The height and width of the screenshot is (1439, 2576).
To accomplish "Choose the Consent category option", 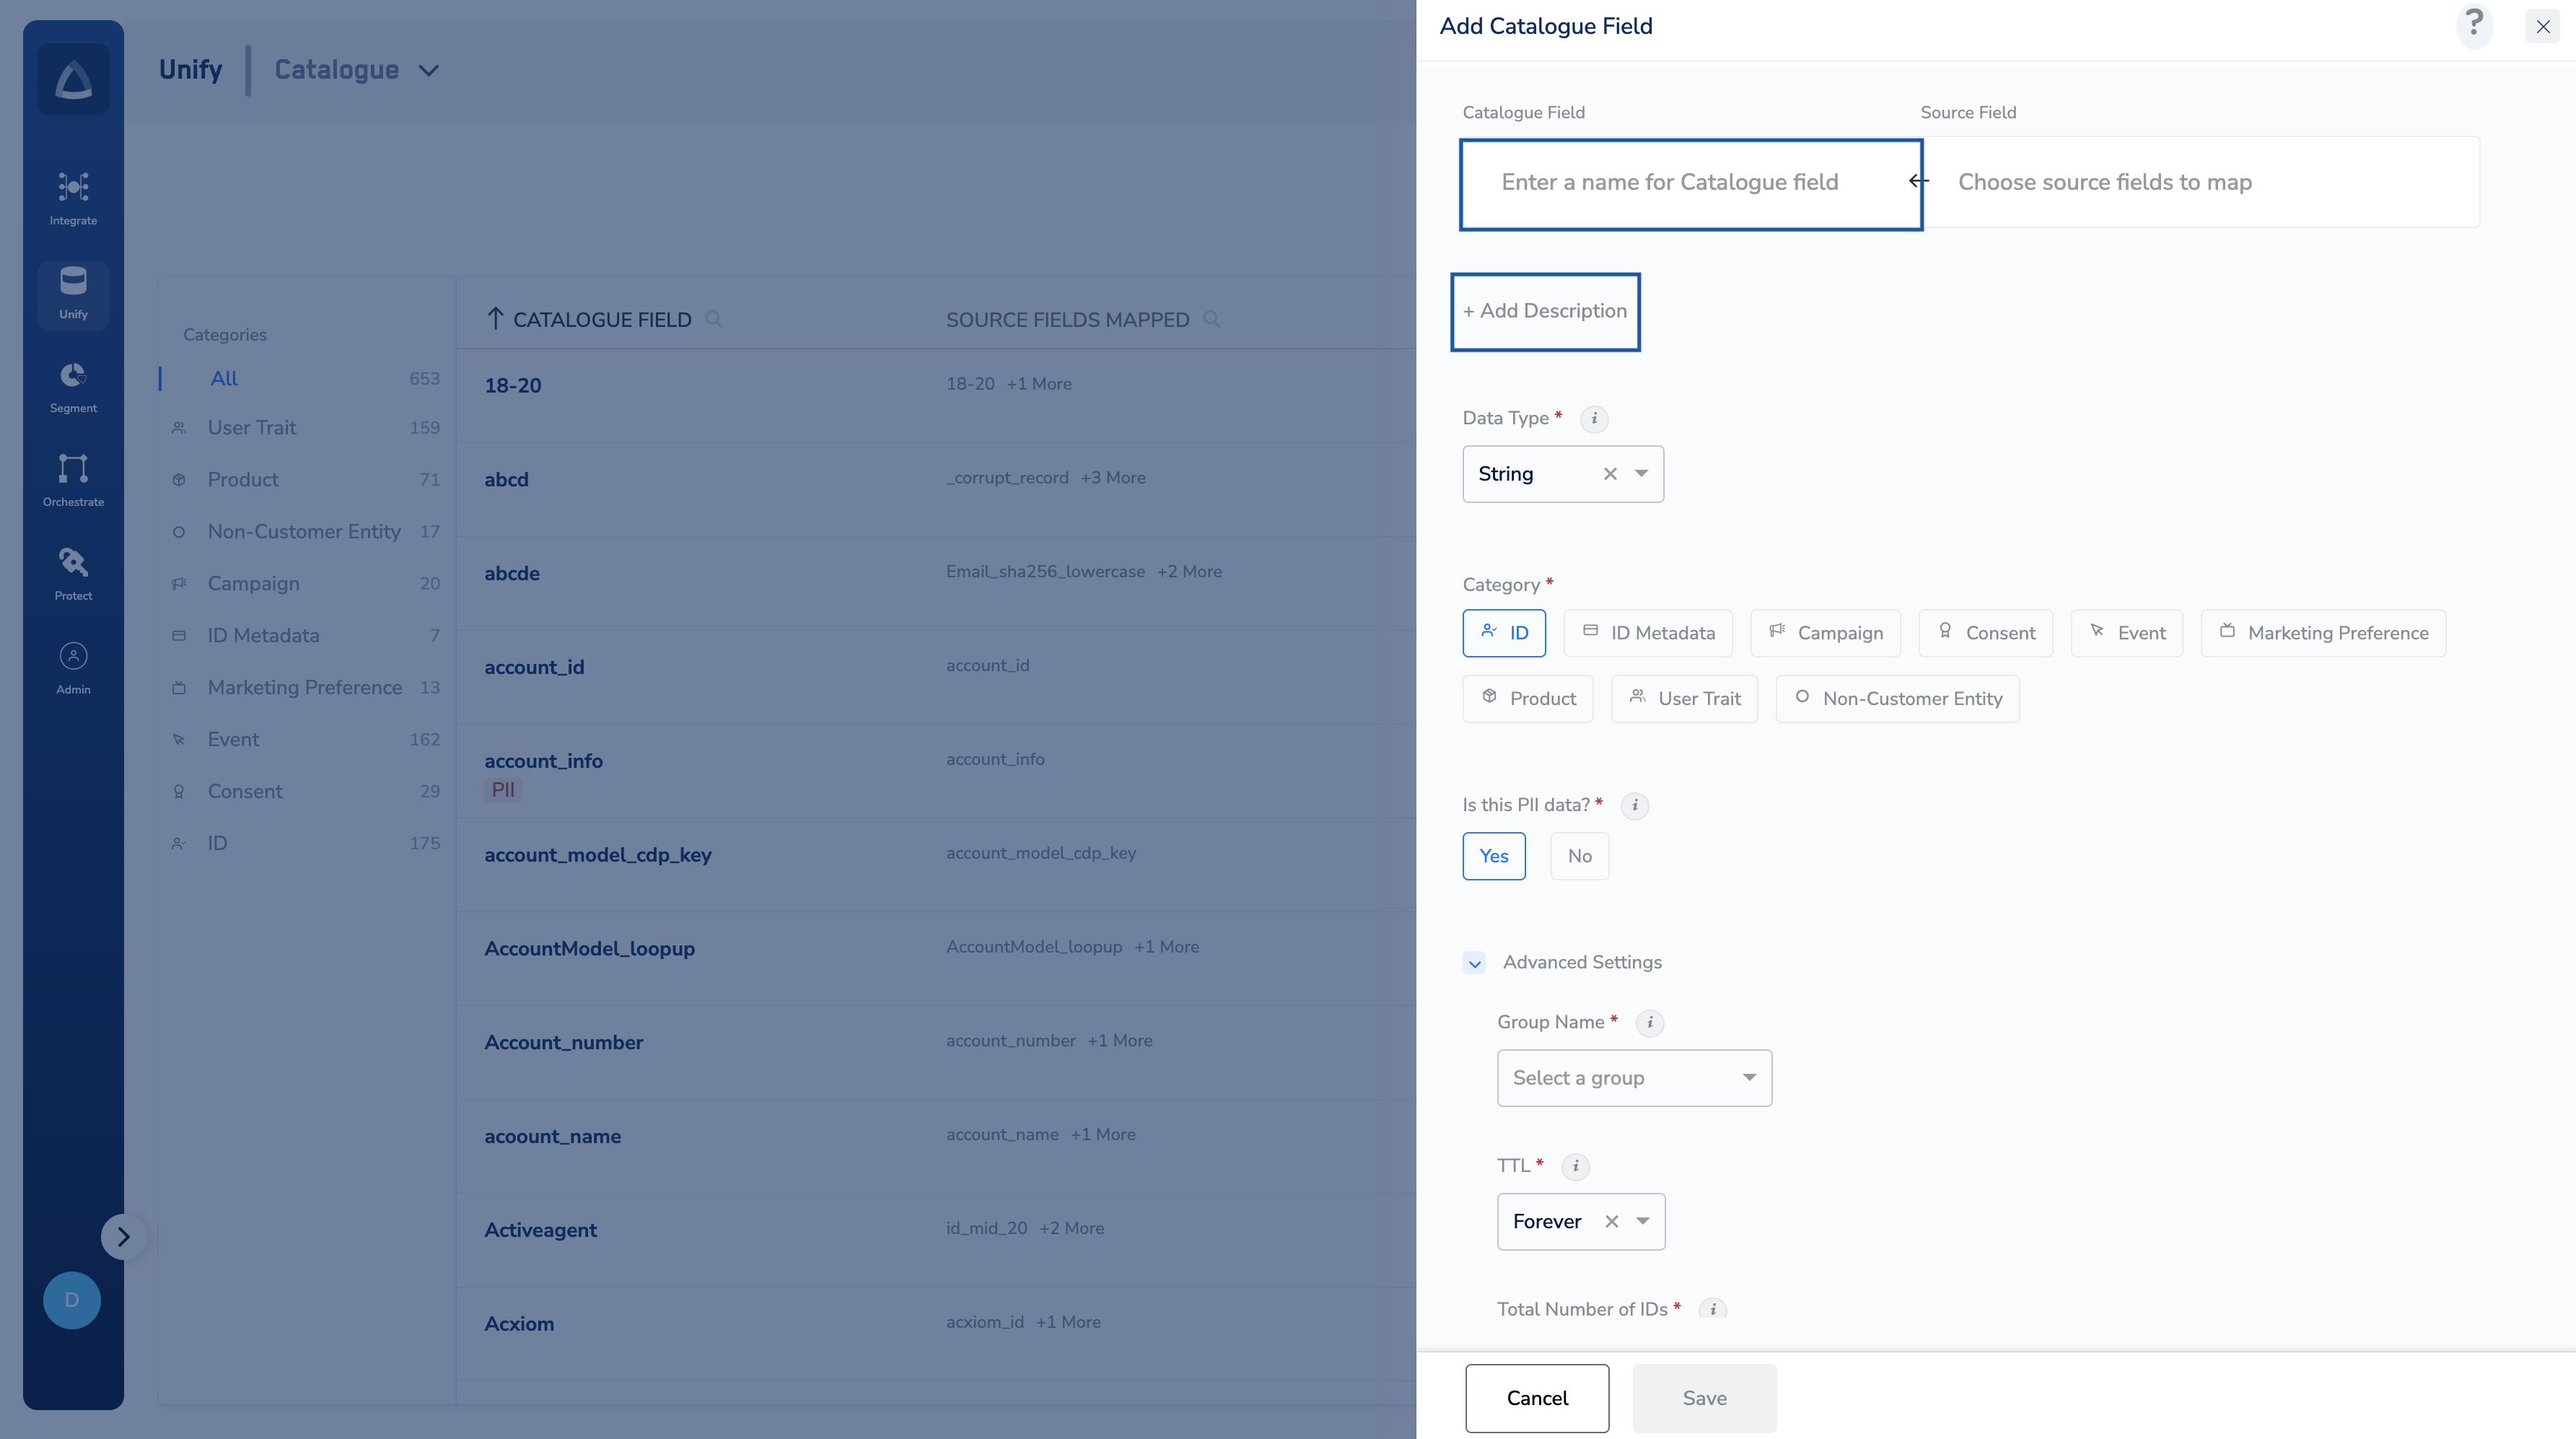I will (1985, 633).
